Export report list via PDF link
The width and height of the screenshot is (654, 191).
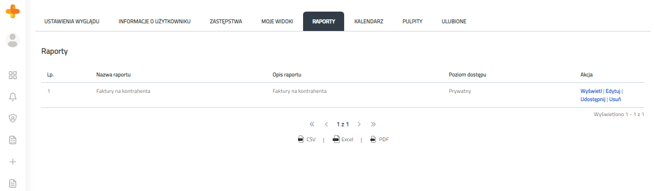(384, 139)
